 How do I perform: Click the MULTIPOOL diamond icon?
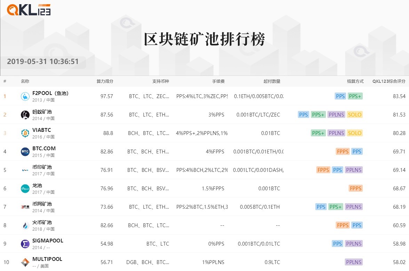tap(25, 262)
